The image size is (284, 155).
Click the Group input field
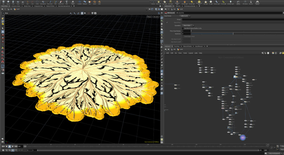tap(233, 19)
